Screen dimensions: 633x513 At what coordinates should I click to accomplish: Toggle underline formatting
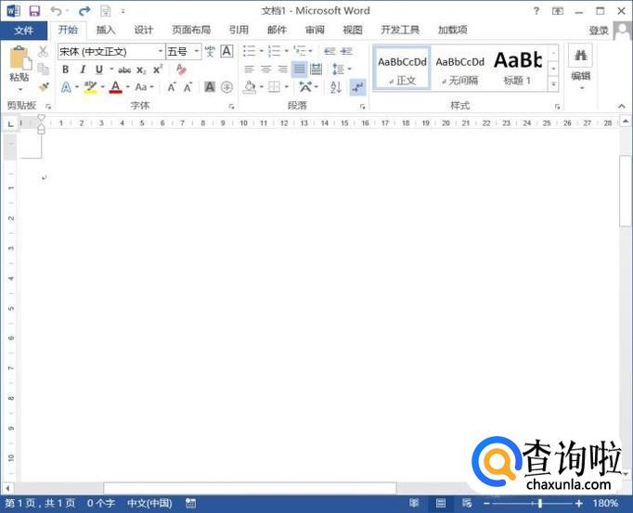point(99,70)
